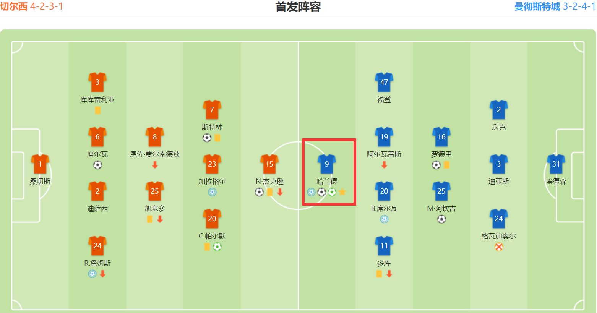This screenshot has height=313, width=597.
Task: Click the red substitution arrow under 恩佐·费尔南德兹
Action: coord(155,165)
